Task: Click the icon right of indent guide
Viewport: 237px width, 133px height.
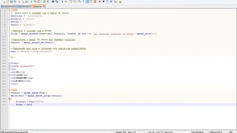Action: coord(91,1)
